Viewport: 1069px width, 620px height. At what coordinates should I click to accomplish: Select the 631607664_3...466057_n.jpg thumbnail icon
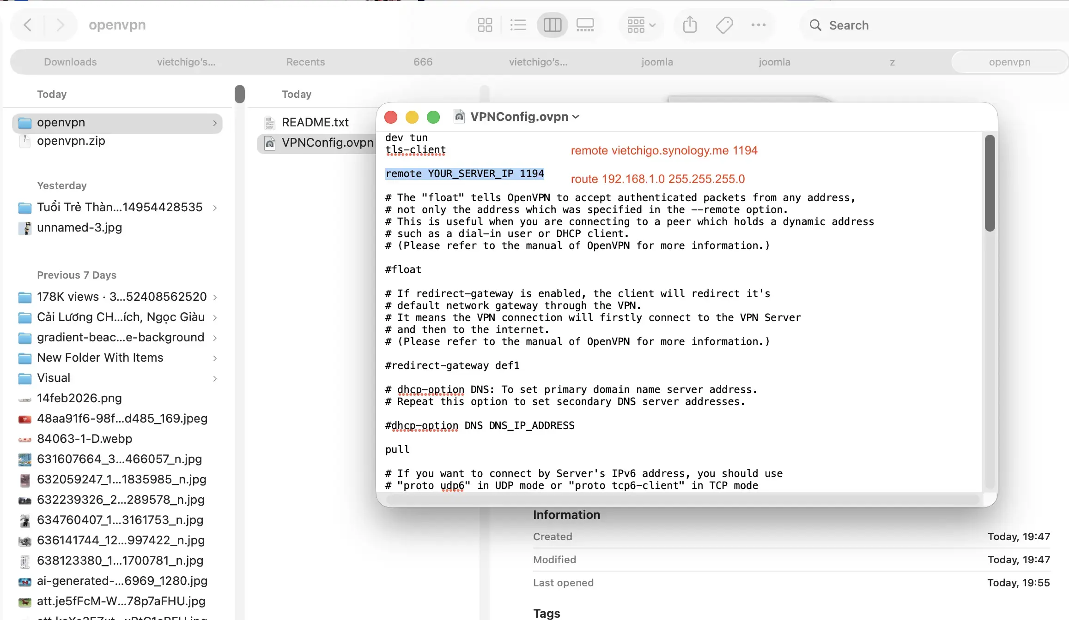pyautogui.click(x=25, y=459)
